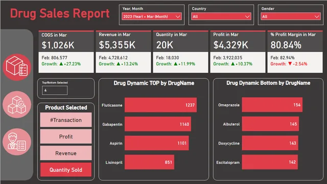Click the Escitalopram bar showing 142
Image resolution: width=327 pixels, height=184 pixels.
(270, 162)
